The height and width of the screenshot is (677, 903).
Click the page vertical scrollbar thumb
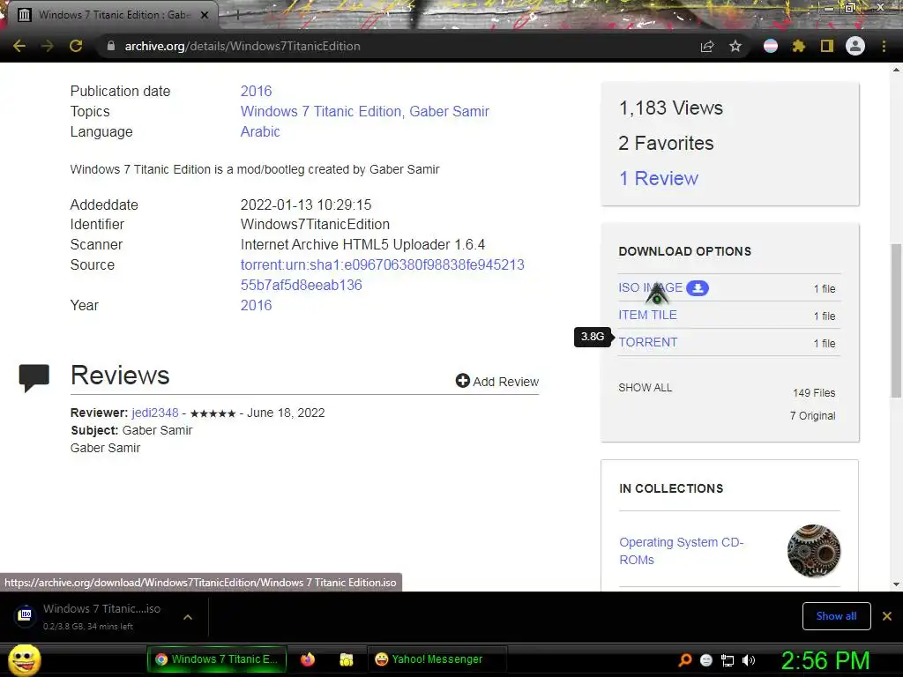[896, 320]
